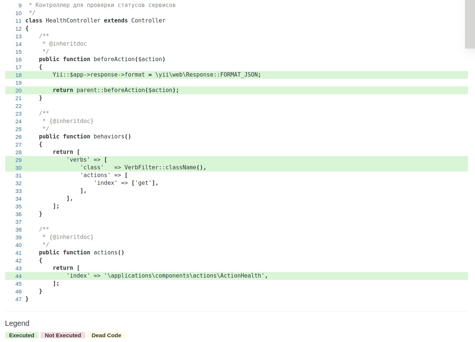Click 'public function actions()' text
The width and height of the screenshot is (475, 342).
point(82,253)
